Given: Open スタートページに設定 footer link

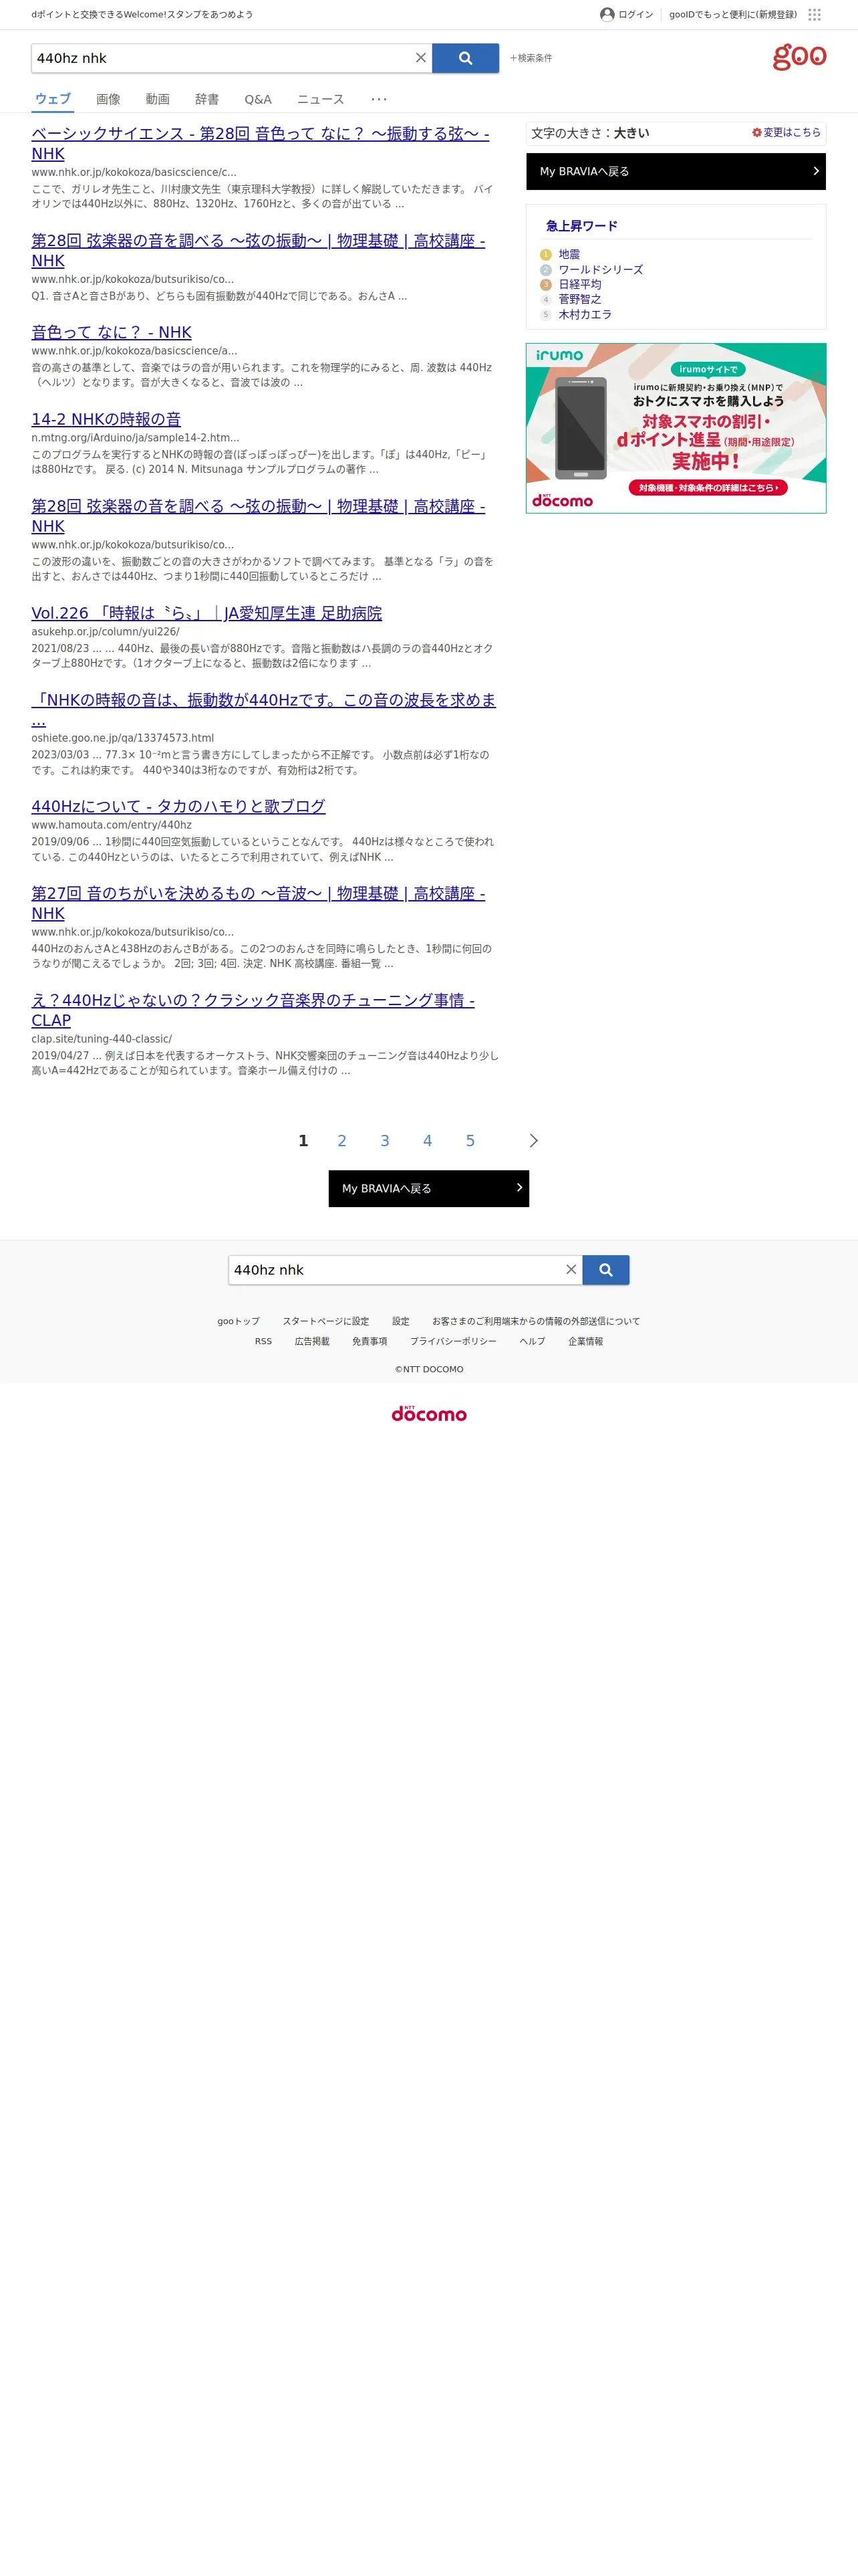Looking at the screenshot, I should pos(325,1321).
